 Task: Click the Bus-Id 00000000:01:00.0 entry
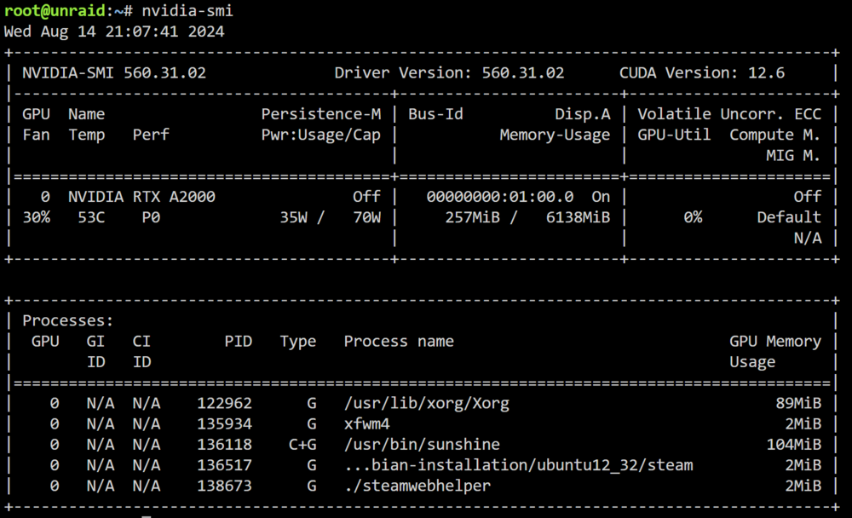pyautogui.click(x=500, y=197)
